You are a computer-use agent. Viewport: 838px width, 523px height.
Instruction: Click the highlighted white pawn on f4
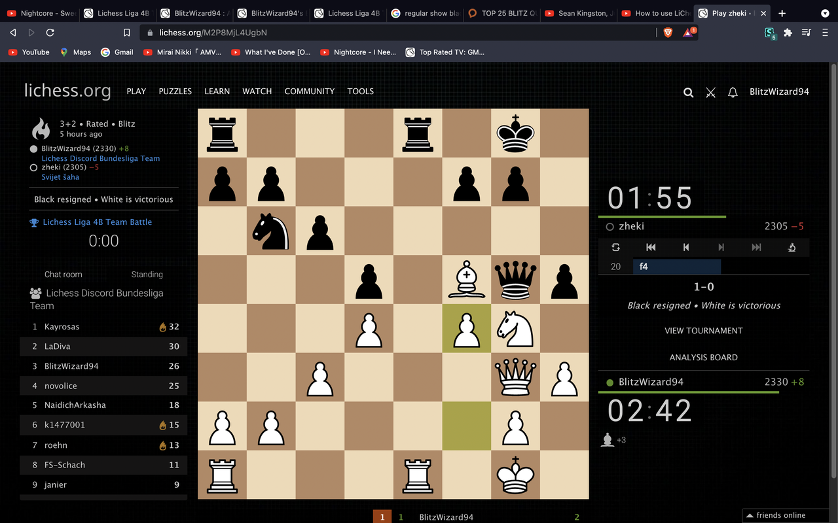[467, 328]
